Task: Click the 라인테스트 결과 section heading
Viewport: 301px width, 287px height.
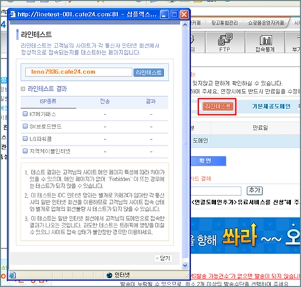Action: tap(47, 89)
